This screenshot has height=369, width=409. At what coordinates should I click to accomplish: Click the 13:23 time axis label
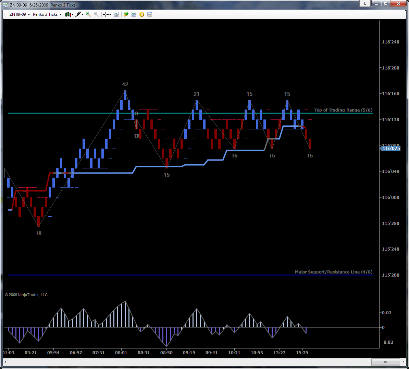280,353
